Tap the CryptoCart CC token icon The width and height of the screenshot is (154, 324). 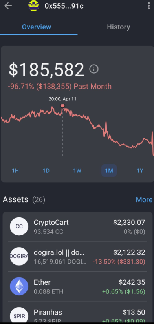click(x=19, y=226)
